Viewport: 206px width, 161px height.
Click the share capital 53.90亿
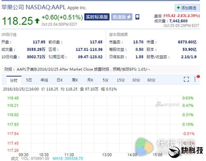190,50
